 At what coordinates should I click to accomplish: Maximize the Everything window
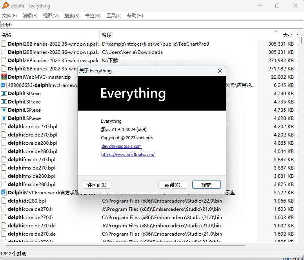(277, 6)
